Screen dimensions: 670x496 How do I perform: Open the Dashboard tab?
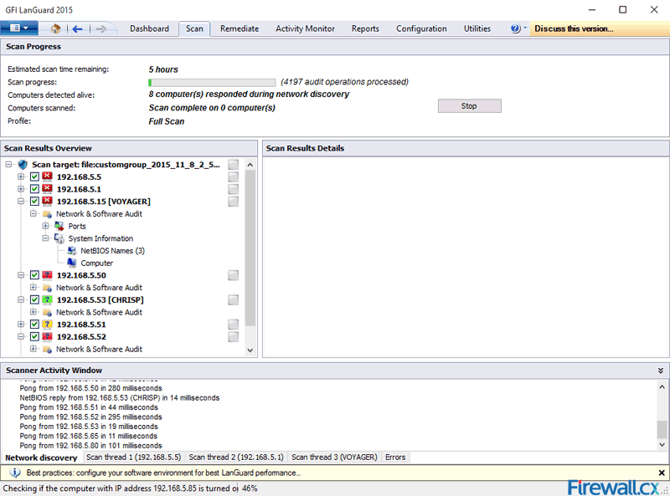(149, 28)
